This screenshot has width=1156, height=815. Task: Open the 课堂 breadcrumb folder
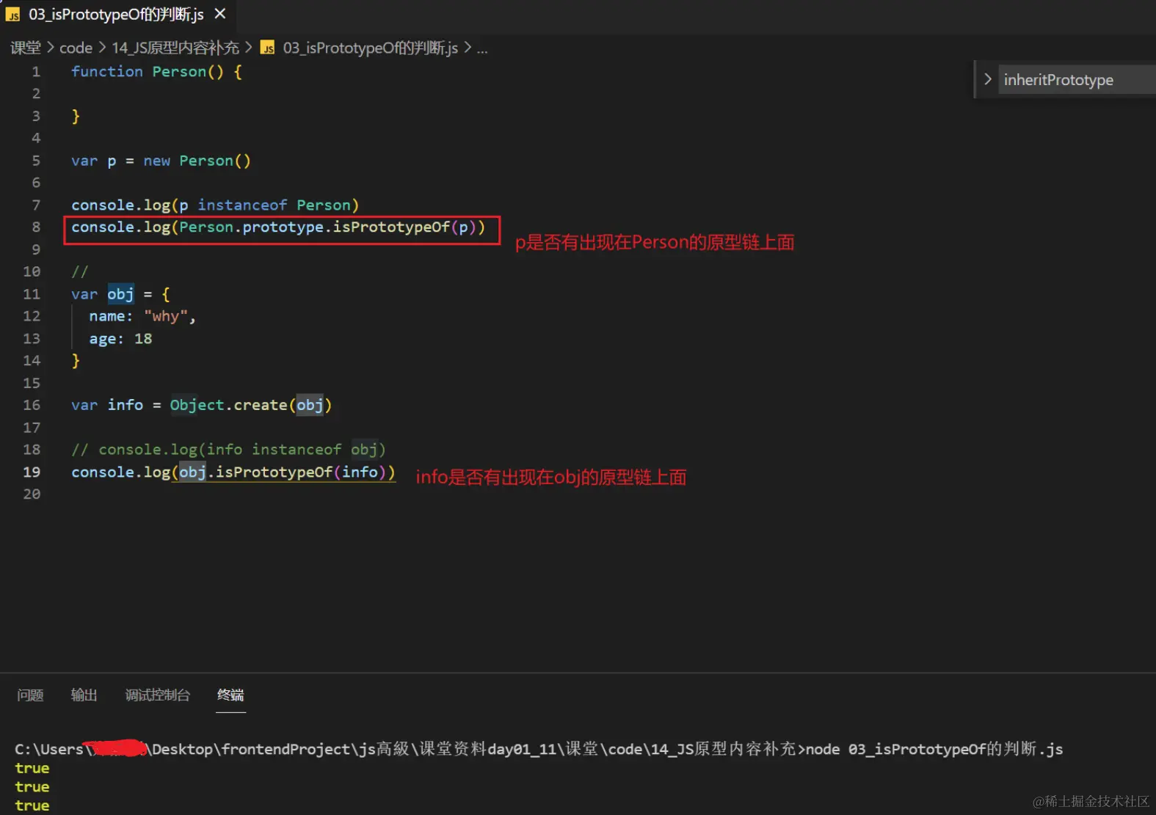[x=26, y=48]
